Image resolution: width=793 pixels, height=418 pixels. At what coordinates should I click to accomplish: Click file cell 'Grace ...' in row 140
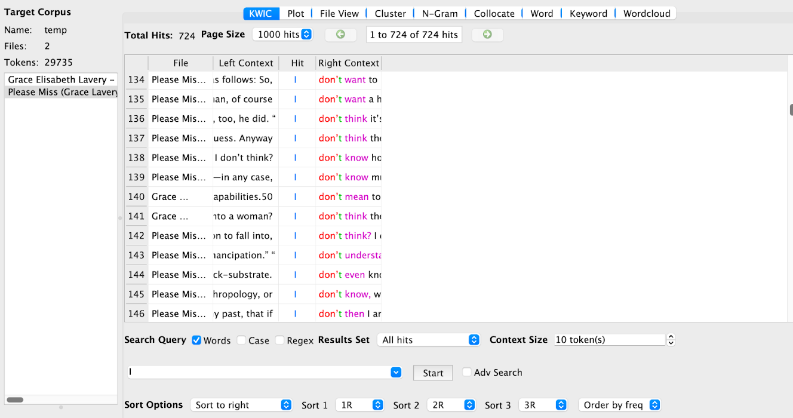[180, 196]
